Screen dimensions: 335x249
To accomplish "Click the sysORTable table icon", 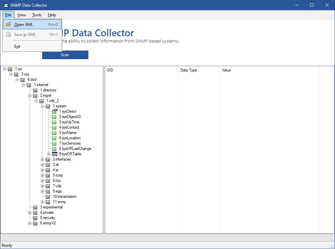I will coord(55,154).
